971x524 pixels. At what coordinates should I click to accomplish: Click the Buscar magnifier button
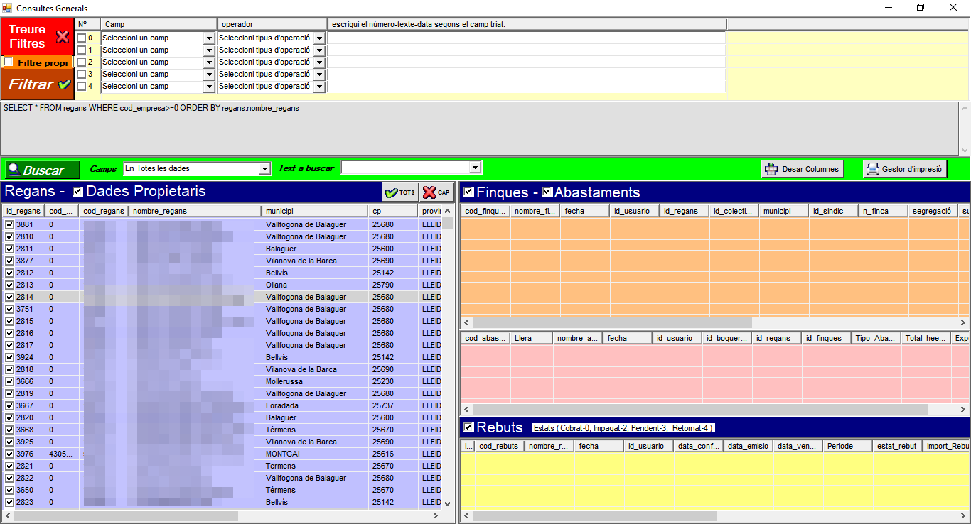(x=43, y=170)
